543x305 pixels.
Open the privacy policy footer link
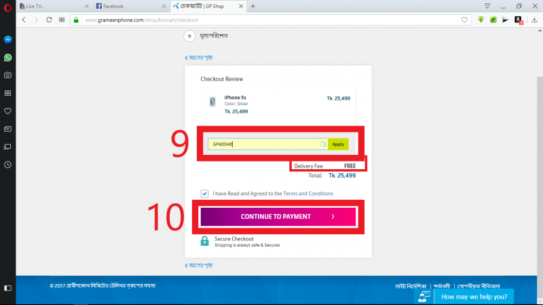479,286
